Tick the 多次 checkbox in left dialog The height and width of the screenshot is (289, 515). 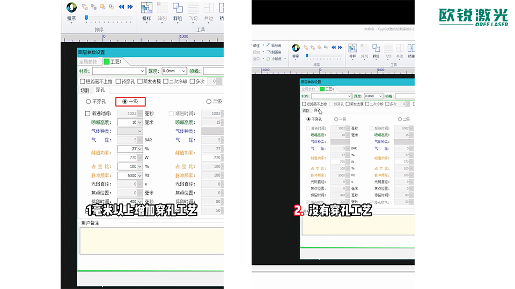click(x=193, y=81)
